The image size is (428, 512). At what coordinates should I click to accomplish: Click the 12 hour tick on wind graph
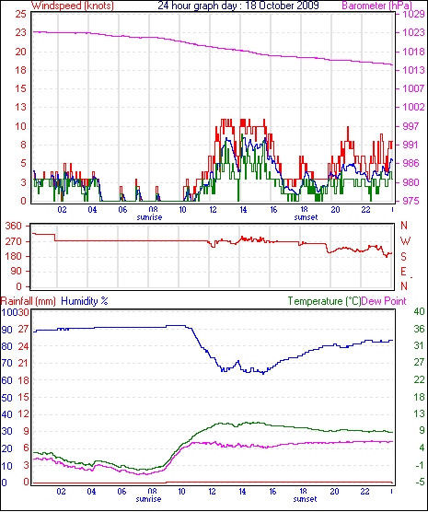click(x=213, y=210)
